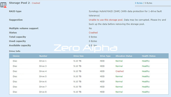Click the red Crashed label beside the pool title
Image resolution: width=171 pixels, height=97 pixels.
pyautogui.click(x=36, y=3)
